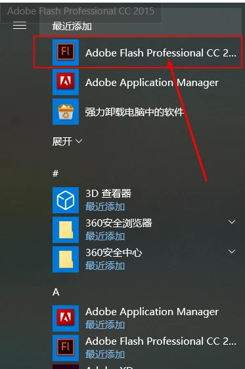The image size is (245, 369).
Task: Click the # alphabet section header
Action: pos(56,173)
